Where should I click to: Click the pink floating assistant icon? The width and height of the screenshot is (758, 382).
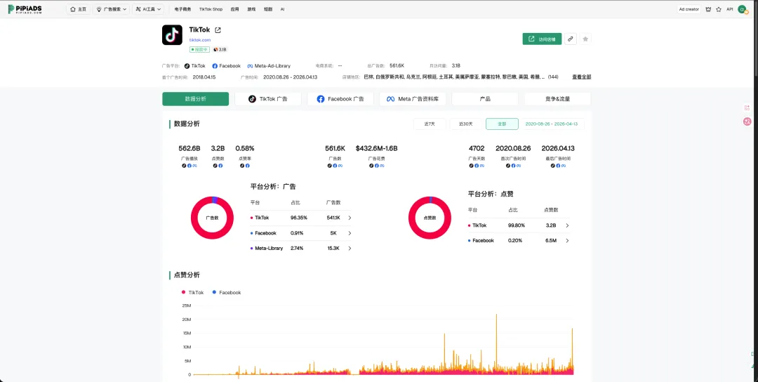[747, 121]
